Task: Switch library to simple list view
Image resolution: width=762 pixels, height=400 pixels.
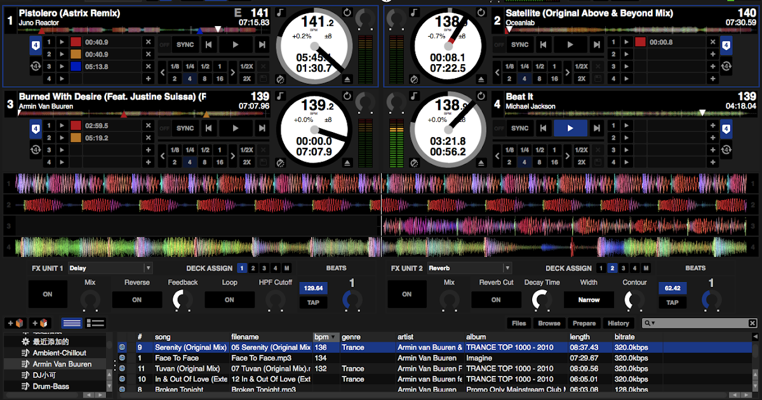Action: coord(72,323)
